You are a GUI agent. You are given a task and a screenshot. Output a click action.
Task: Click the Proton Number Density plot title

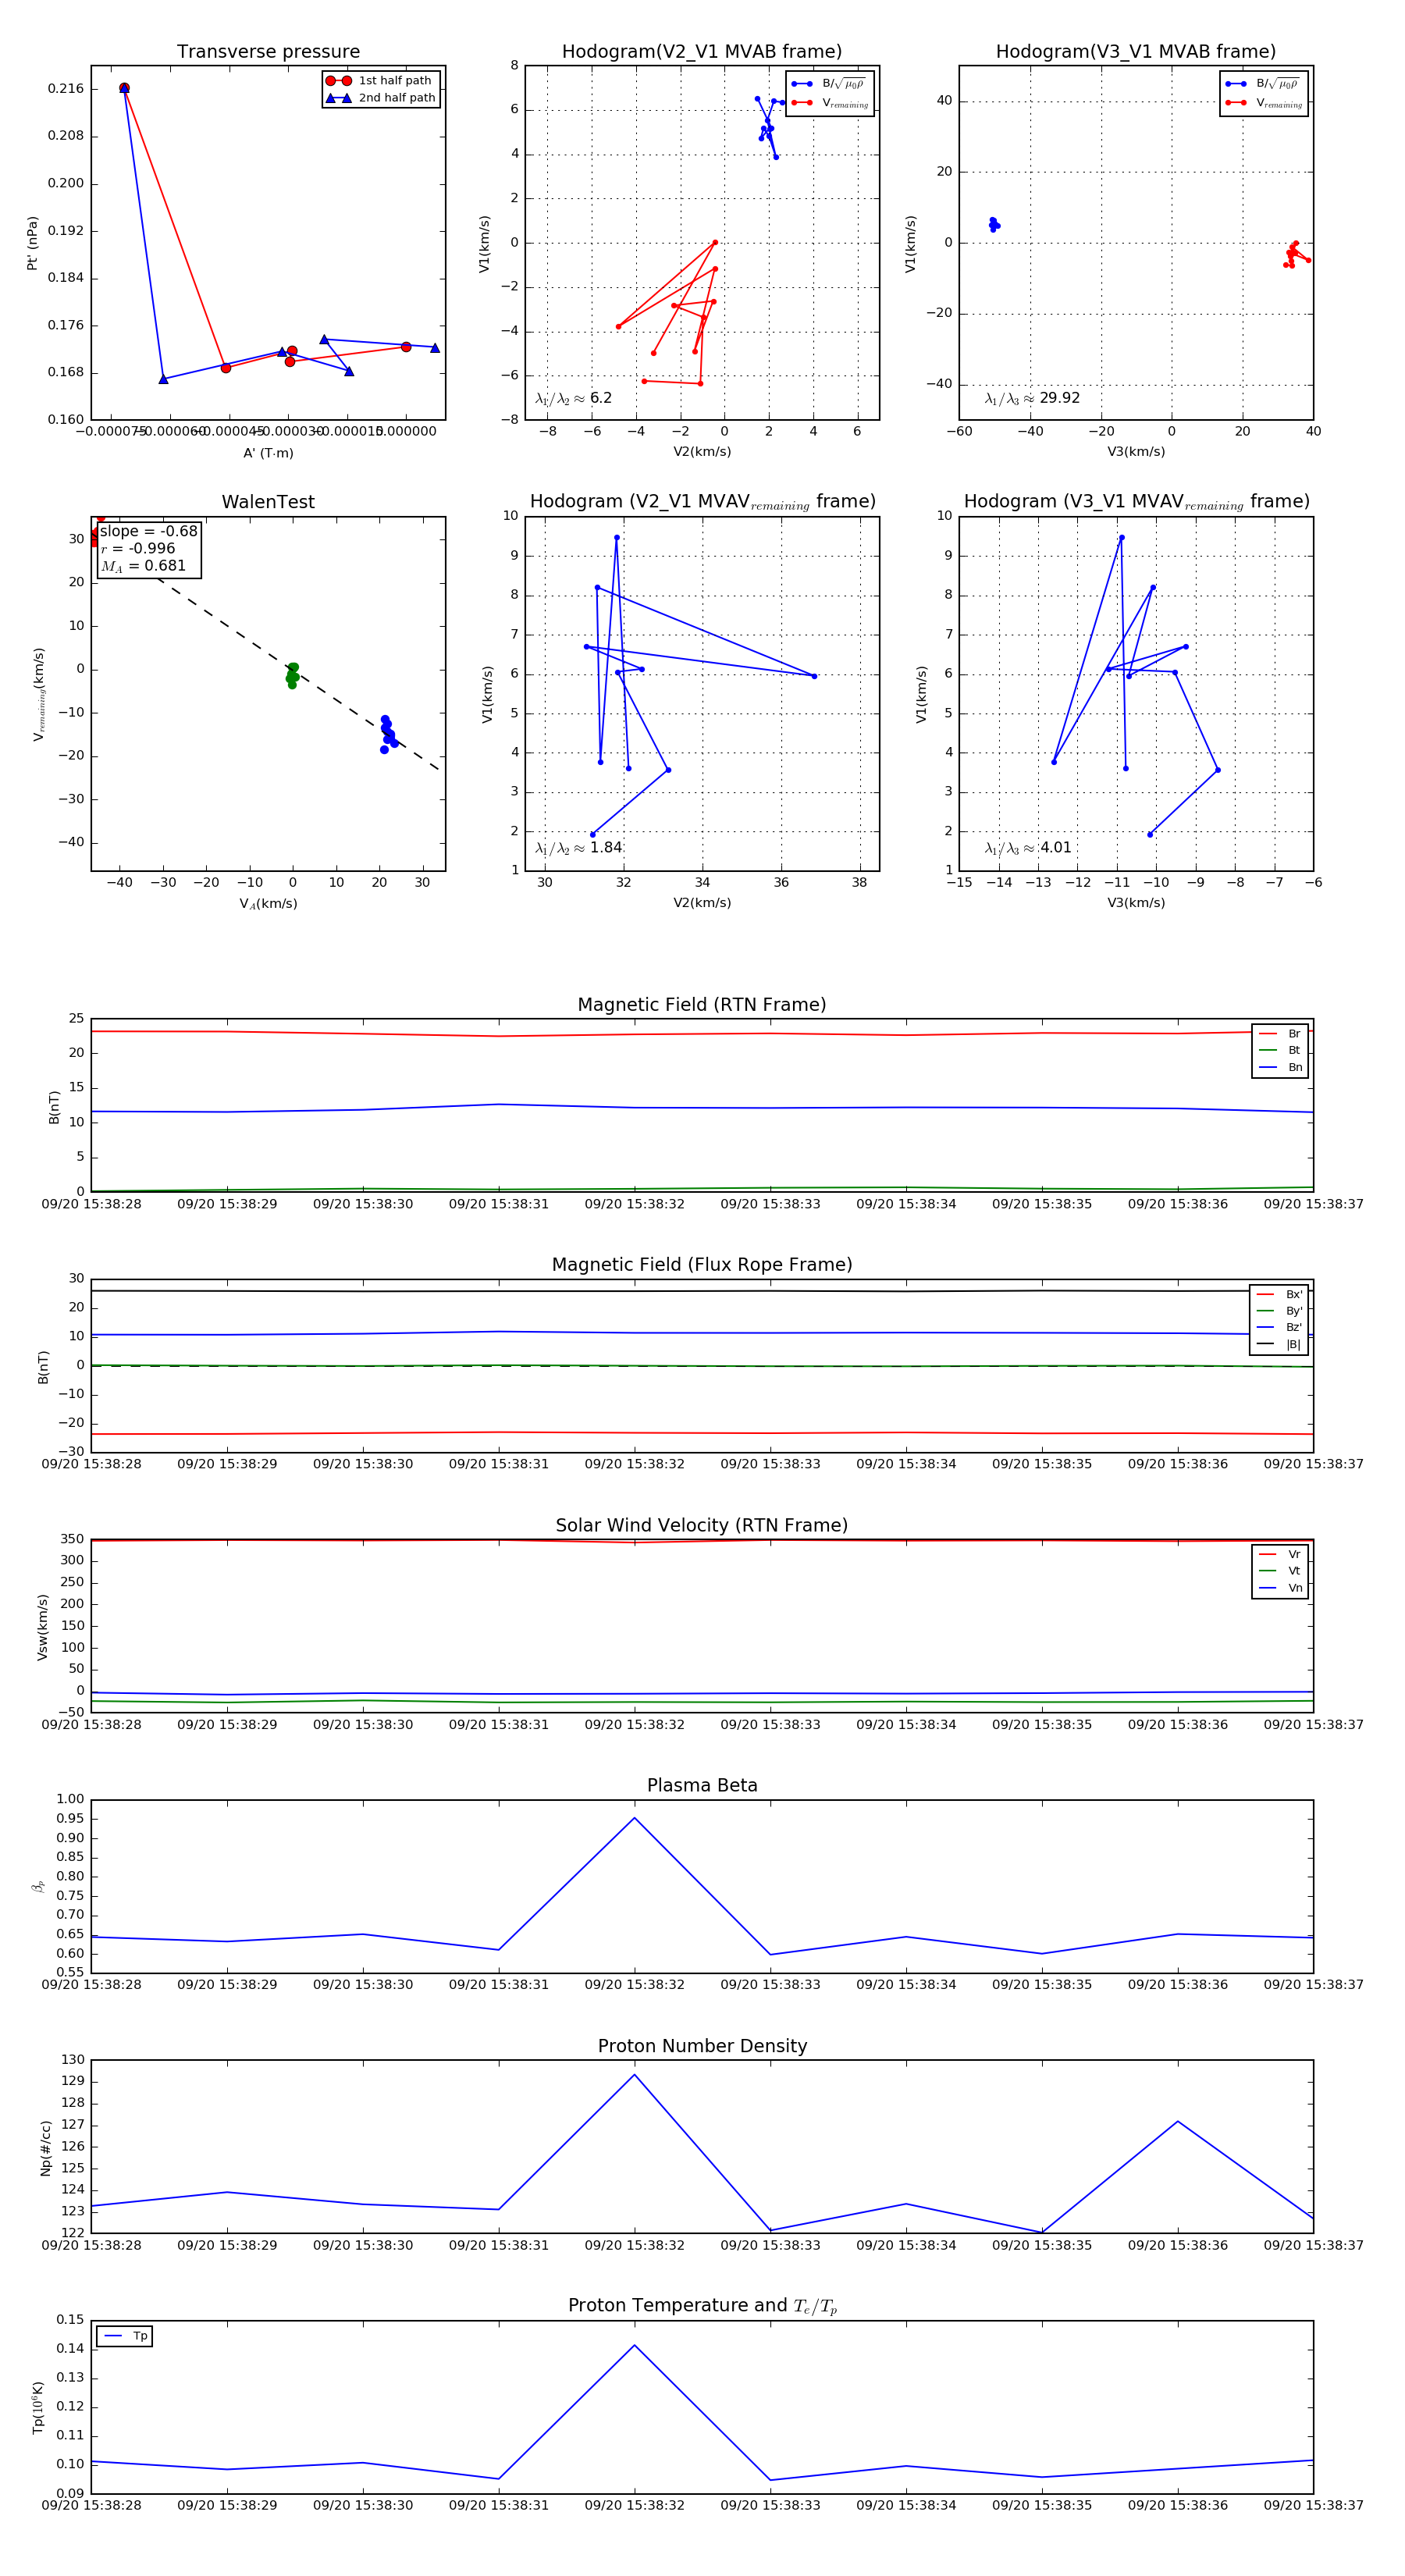click(x=702, y=2046)
